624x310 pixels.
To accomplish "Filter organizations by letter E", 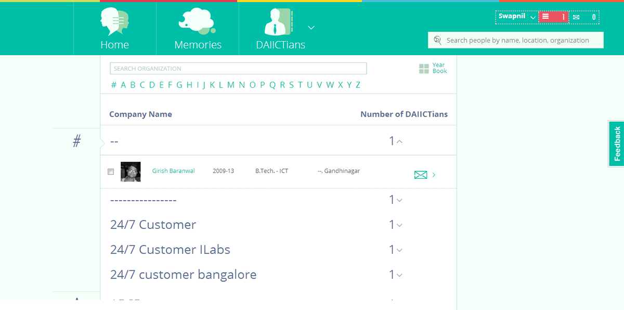I will pos(161,85).
